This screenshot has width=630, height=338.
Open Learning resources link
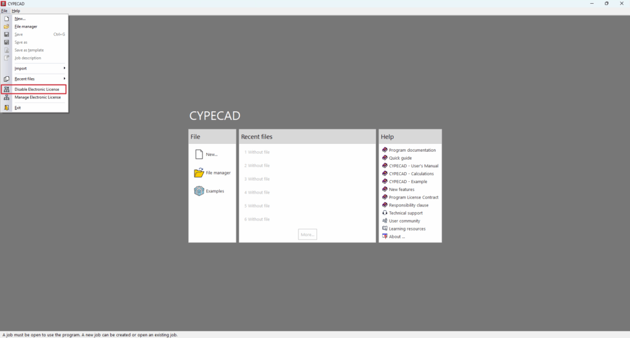coord(407,229)
